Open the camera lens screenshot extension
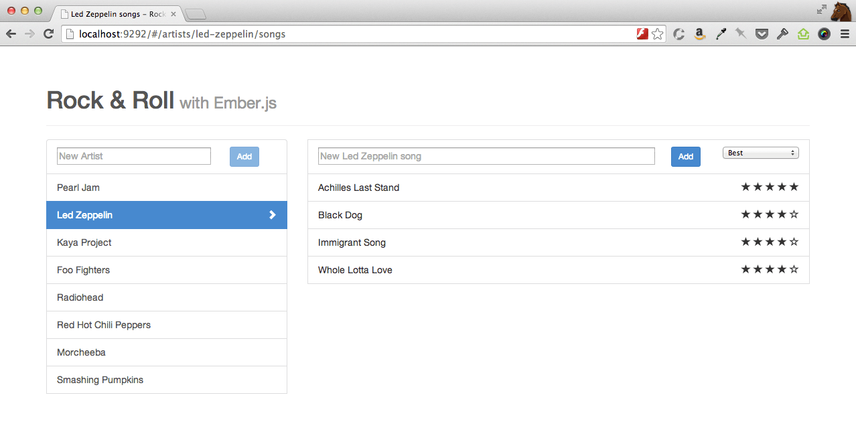Image resolution: width=856 pixels, height=428 pixels. (x=824, y=33)
